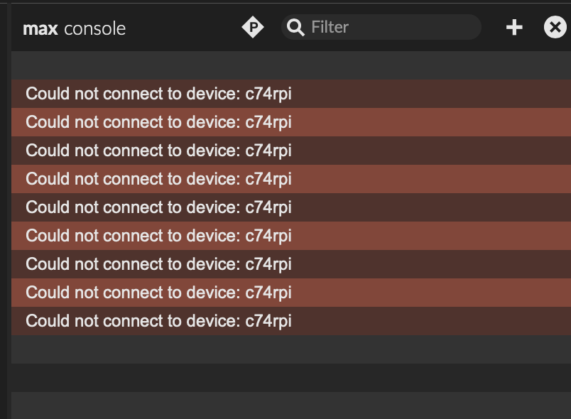This screenshot has height=419, width=571.
Task: Click the "c74rpi" device name in first error
Action: point(268,94)
